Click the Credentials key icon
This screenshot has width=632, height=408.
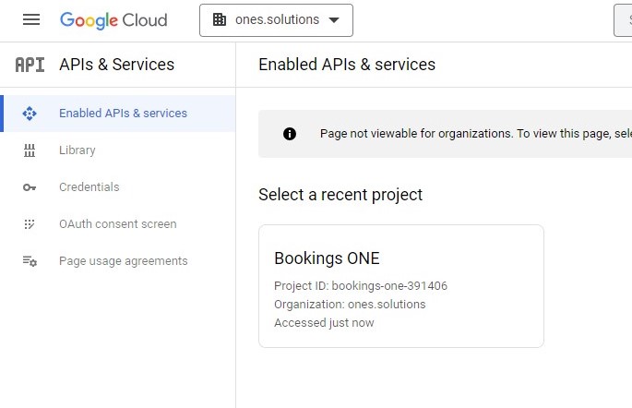(30, 187)
